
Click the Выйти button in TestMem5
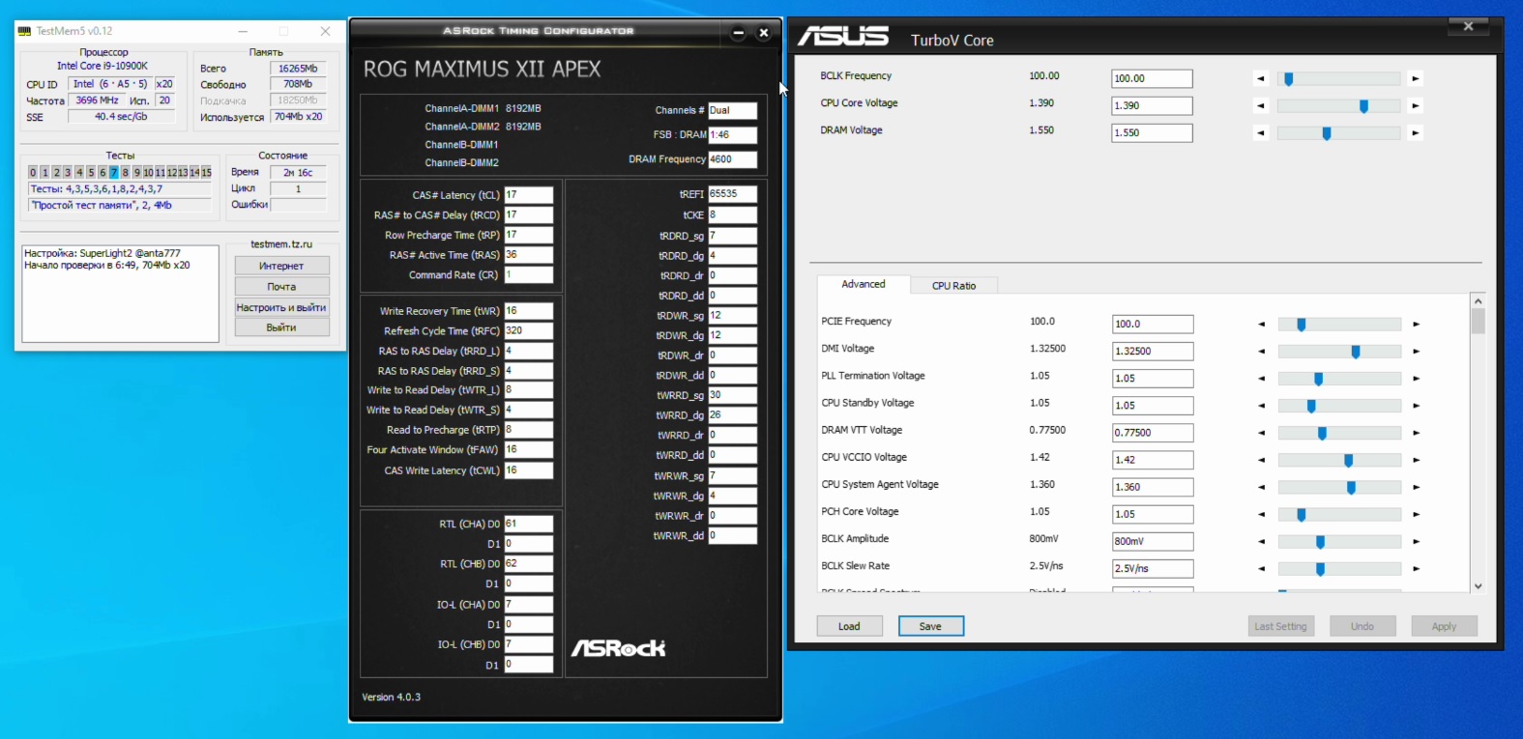[x=281, y=327]
